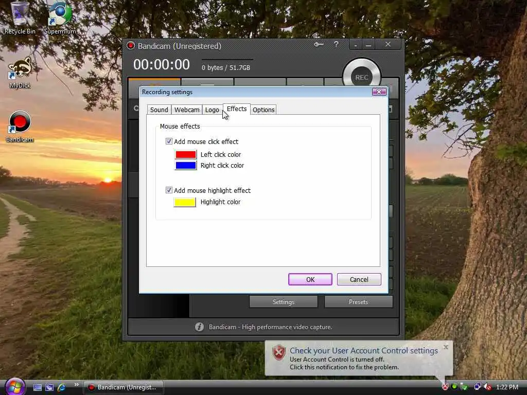Switch to the Sound tab

tap(159, 110)
